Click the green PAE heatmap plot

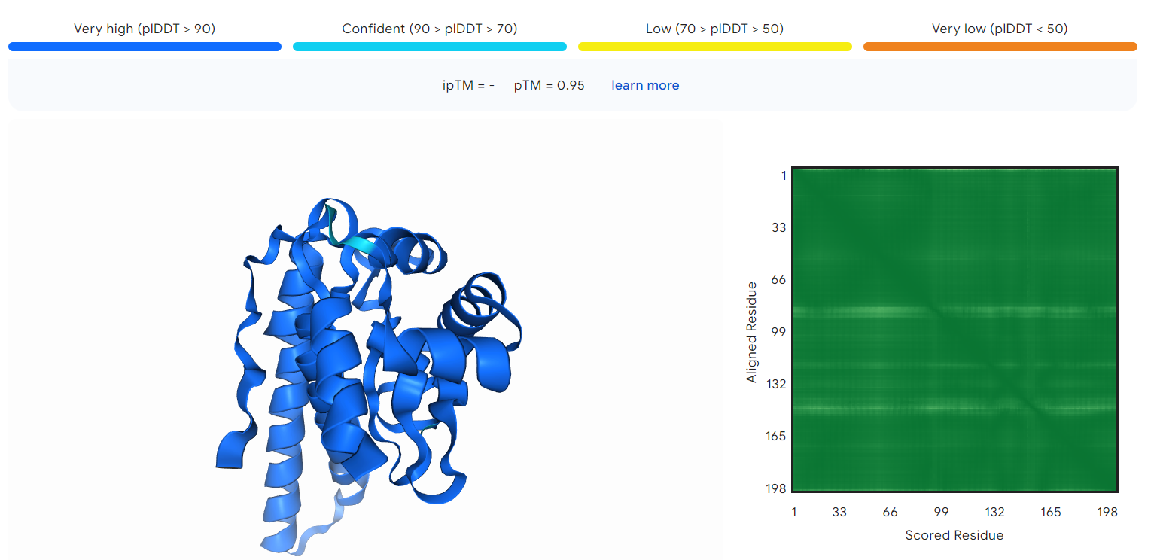[954, 330]
